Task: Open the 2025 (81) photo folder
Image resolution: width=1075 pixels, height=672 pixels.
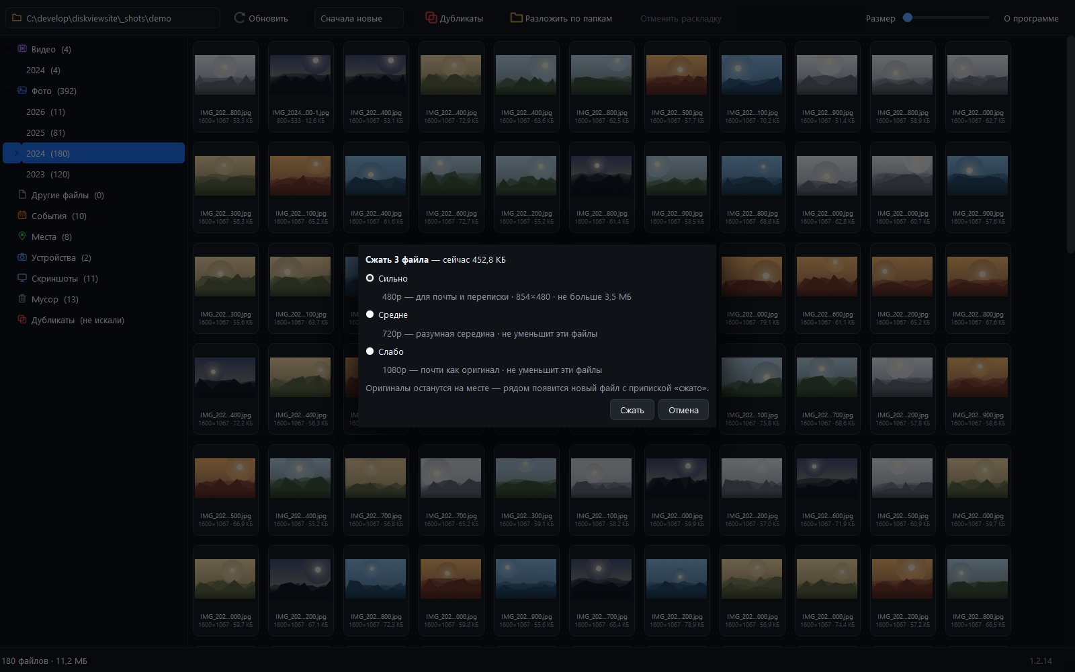Action: (46, 132)
